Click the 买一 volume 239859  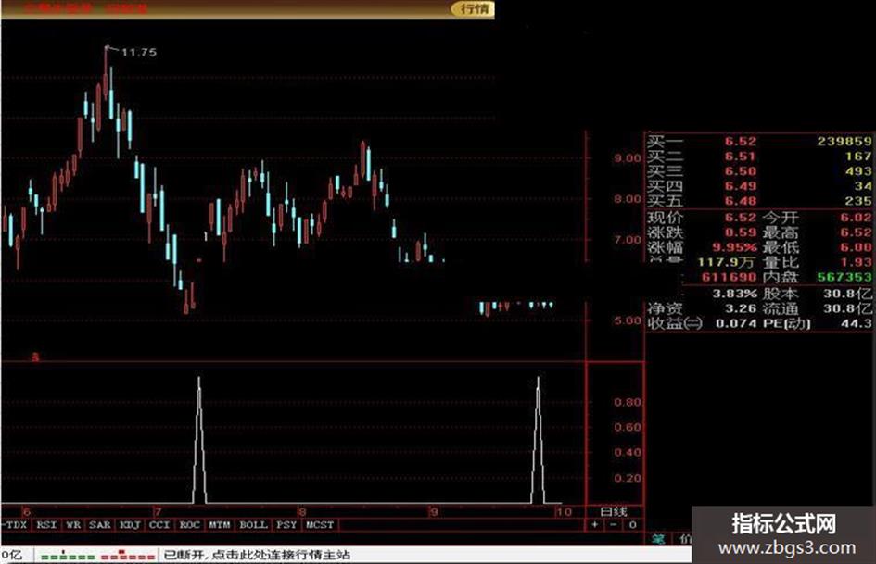[844, 142]
